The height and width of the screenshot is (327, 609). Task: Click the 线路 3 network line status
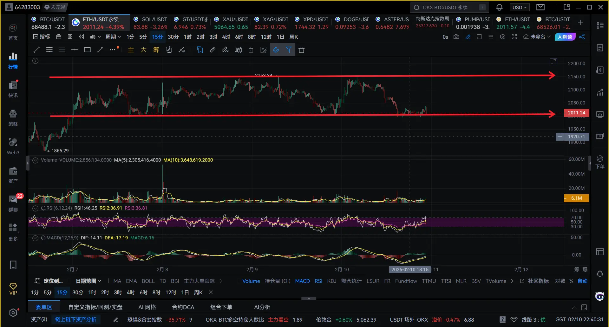click(x=534, y=320)
